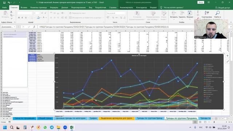Click the Save icon in title bar
Screen dimensions: 233x131
4,3
